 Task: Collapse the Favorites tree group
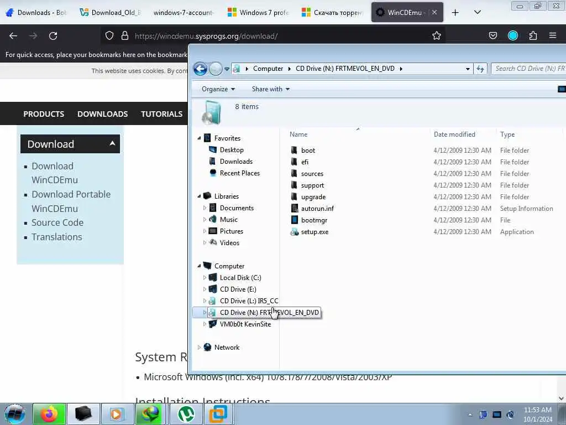coord(199,138)
